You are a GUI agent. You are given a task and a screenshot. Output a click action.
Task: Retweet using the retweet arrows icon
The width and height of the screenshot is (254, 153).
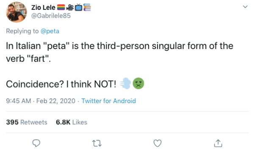(x=97, y=143)
